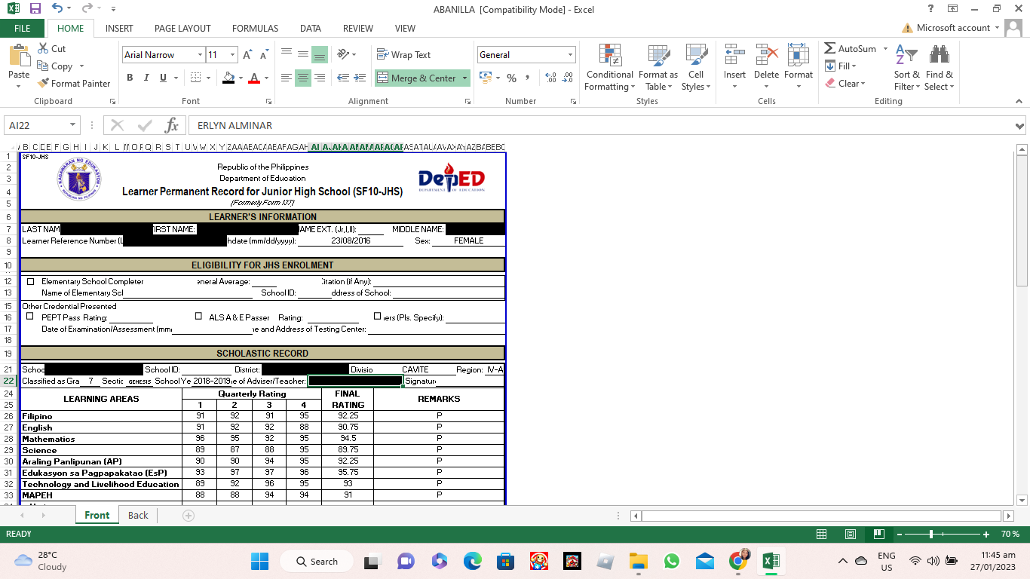Select the Center align icon

pos(302,78)
